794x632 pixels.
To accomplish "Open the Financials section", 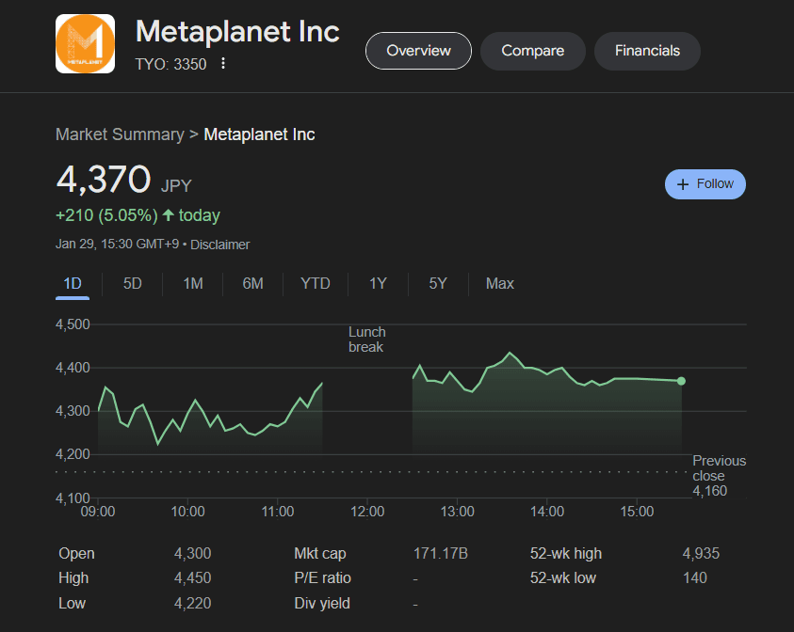I will 647,51.
